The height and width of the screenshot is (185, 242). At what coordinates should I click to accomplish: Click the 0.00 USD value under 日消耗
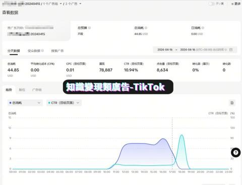[x=197, y=34]
